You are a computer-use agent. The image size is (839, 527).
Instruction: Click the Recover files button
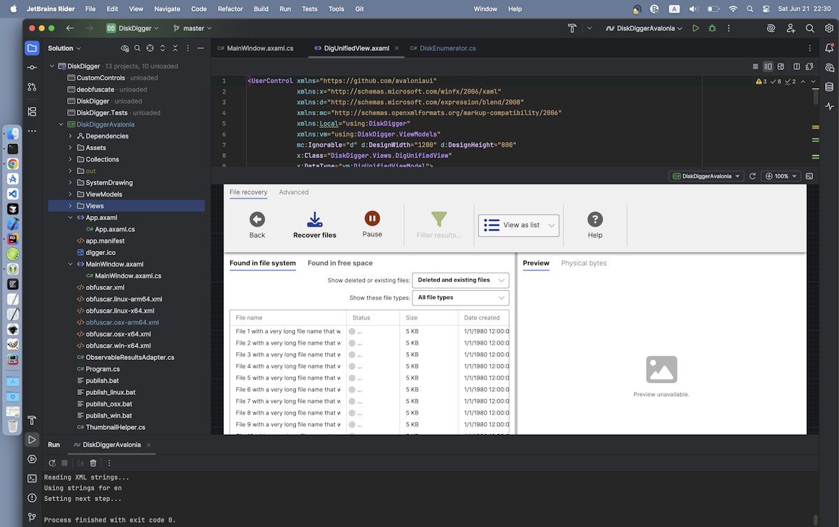click(315, 225)
